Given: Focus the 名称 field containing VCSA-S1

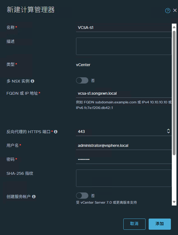Looking at the screenshot, I should pyautogui.click(x=124, y=28).
